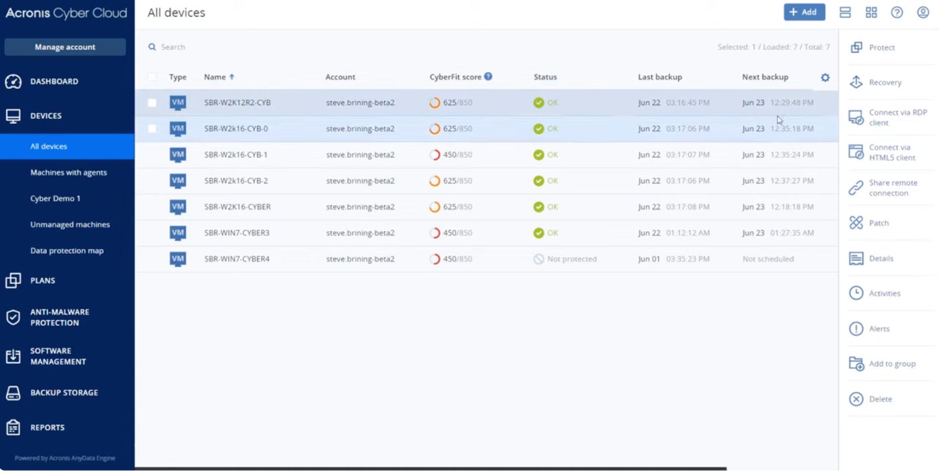939x474 pixels.
Task: Toggle checkbox for SBR-W2K12R2-CYB row
Action: click(x=152, y=102)
